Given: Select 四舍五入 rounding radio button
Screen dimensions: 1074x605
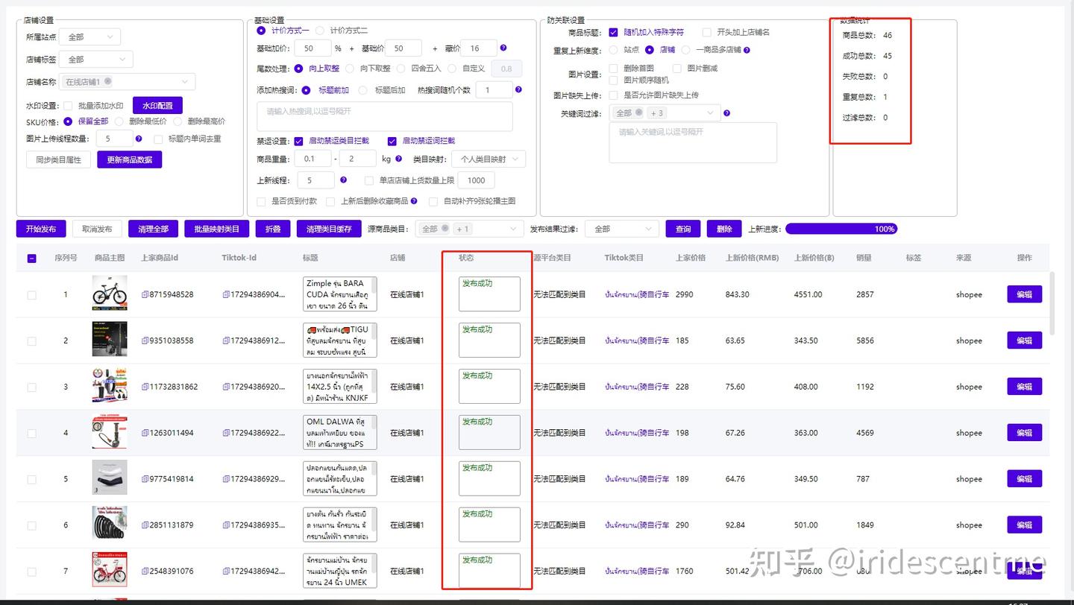Looking at the screenshot, I should pyautogui.click(x=401, y=69).
